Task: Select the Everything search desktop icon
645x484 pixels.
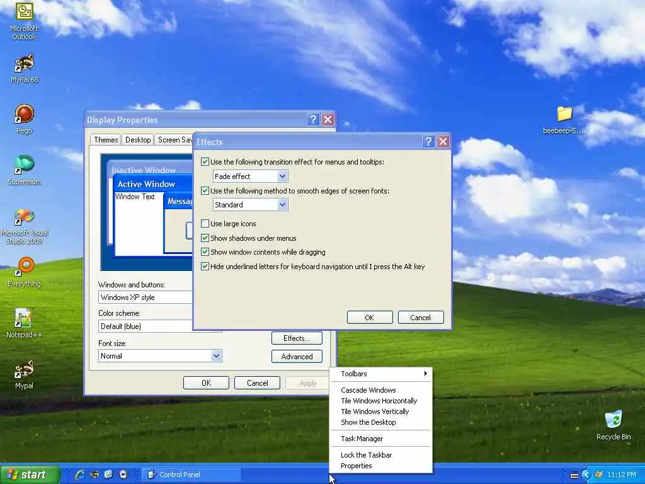Action: pos(24,272)
